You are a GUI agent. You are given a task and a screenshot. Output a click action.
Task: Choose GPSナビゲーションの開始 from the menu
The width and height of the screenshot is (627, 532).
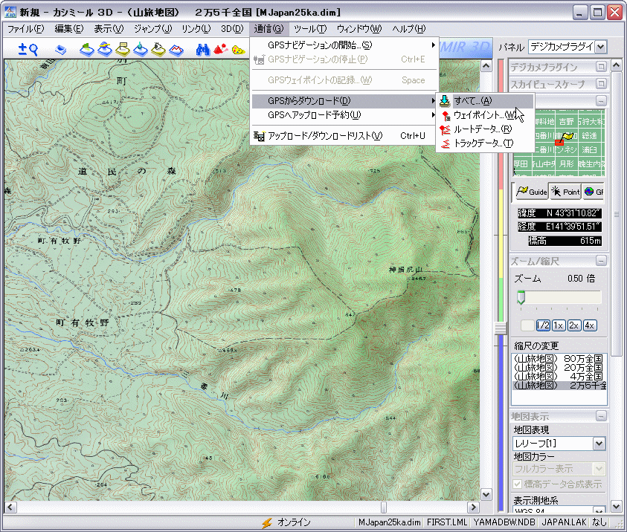coord(344,45)
